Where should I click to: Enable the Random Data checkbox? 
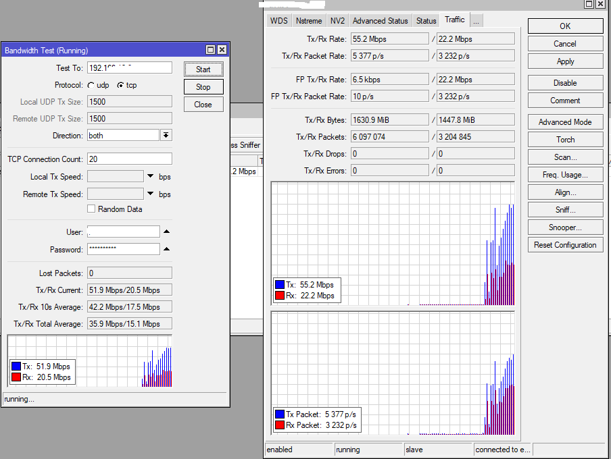coord(91,209)
